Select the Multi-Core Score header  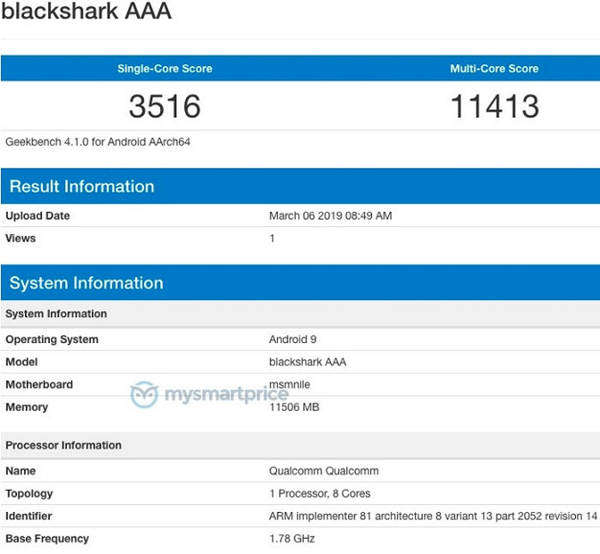pyautogui.click(x=494, y=69)
